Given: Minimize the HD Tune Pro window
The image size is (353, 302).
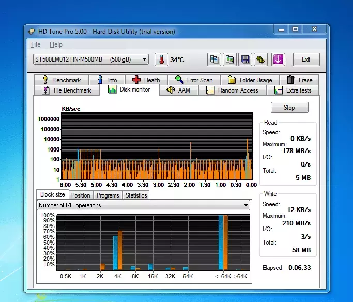Looking at the screenshot, I should [281, 29].
